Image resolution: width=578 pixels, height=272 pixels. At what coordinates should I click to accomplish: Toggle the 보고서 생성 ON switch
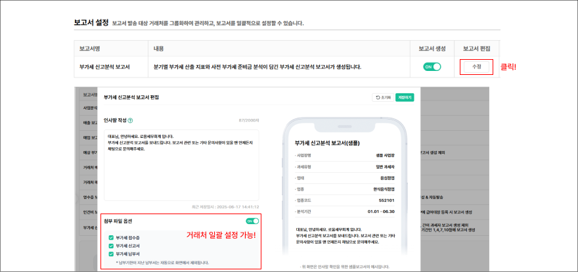tap(432, 66)
